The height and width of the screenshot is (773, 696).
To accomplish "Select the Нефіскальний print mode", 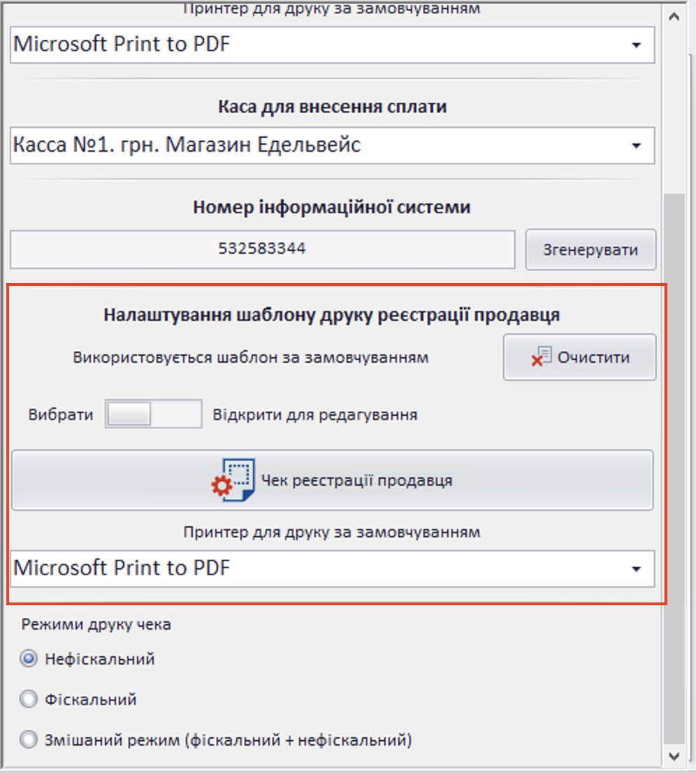I will click(29, 659).
